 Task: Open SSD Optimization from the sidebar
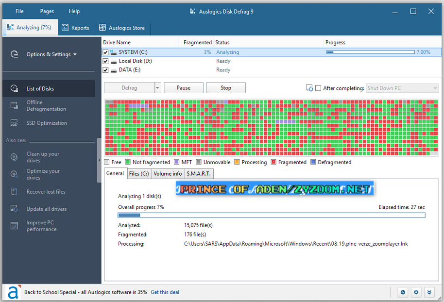point(49,123)
